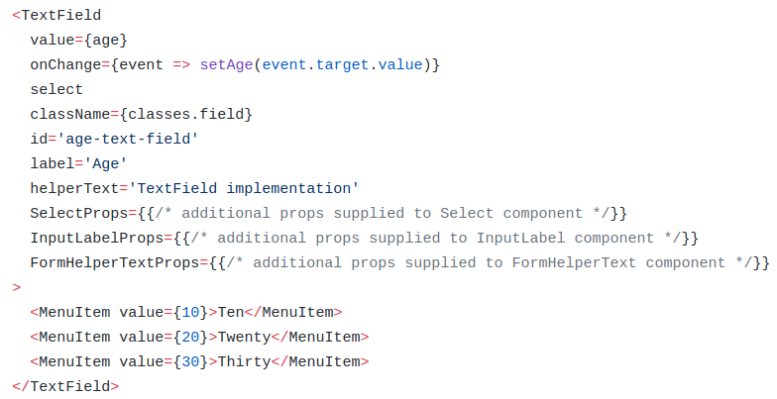Click the setAge function call
This screenshot has height=399, width=777.
(226, 65)
